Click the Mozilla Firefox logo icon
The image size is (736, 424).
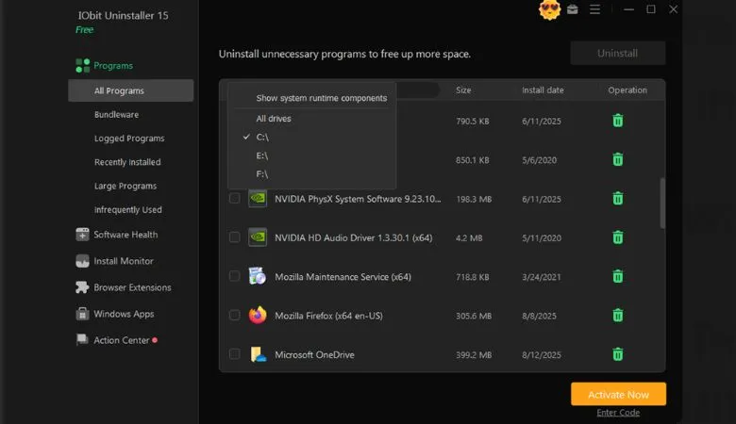point(258,316)
